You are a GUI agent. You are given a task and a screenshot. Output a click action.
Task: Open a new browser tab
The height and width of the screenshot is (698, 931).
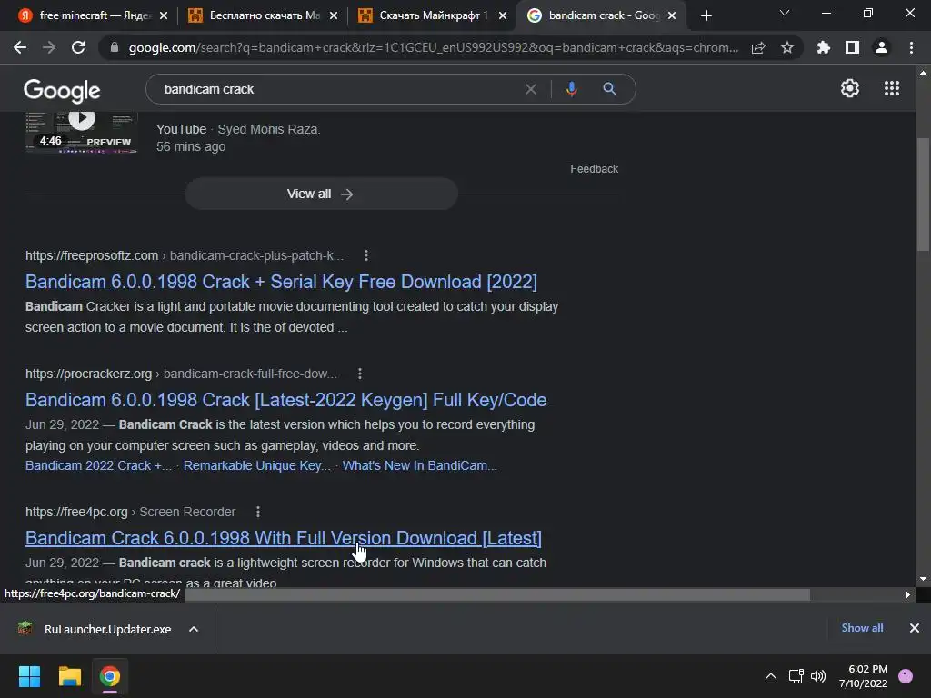pos(706,15)
